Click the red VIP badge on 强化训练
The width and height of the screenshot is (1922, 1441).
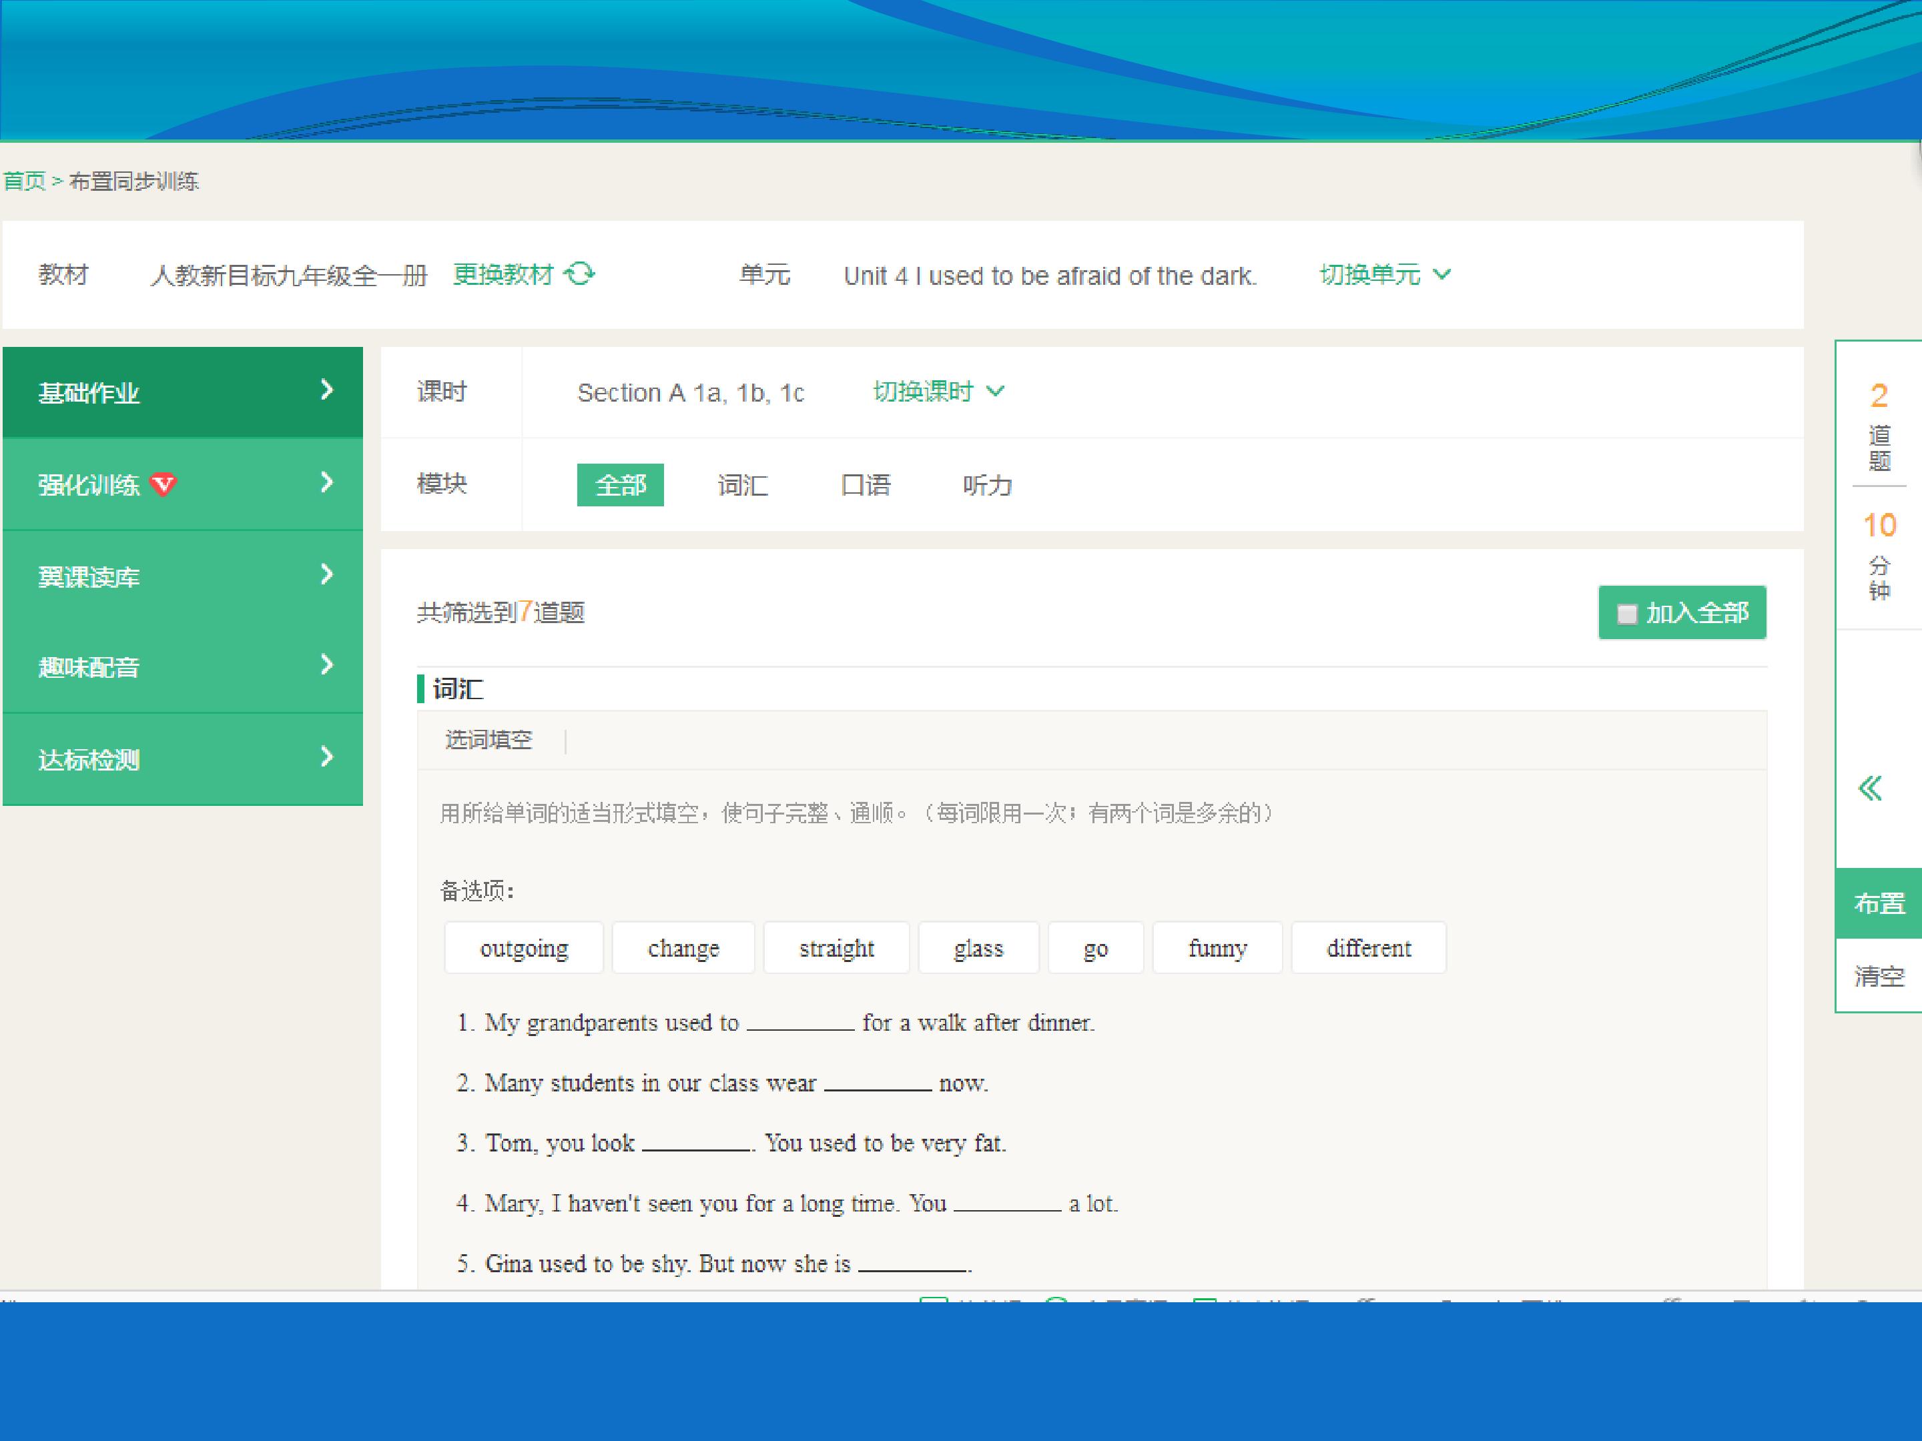pos(164,484)
